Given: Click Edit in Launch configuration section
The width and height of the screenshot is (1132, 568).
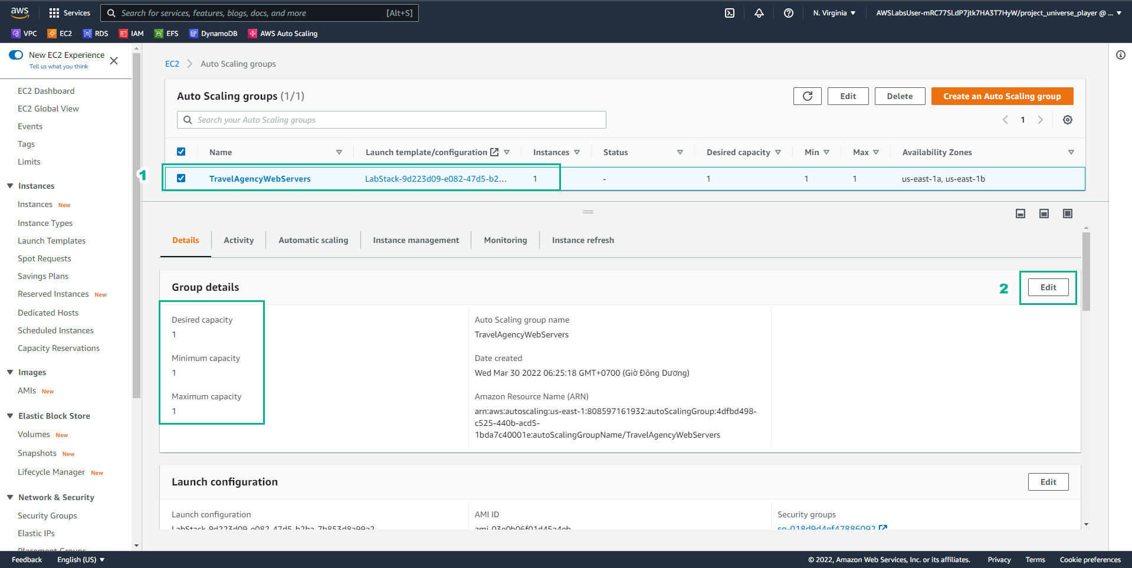Looking at the screenshot, I should point(1048,482).
